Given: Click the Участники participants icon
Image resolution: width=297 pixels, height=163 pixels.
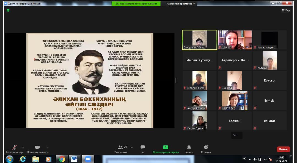Looking at the screenshot, I should (x=120, y=147).
